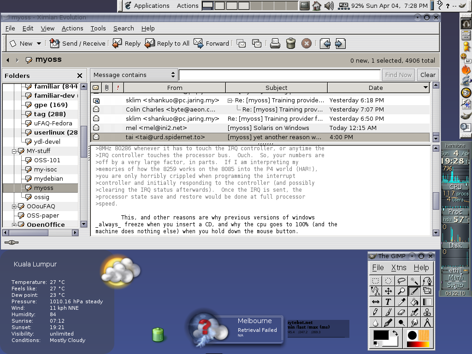Click the New message button
This screenshot has width=472, height=354.
coord(21,43)
